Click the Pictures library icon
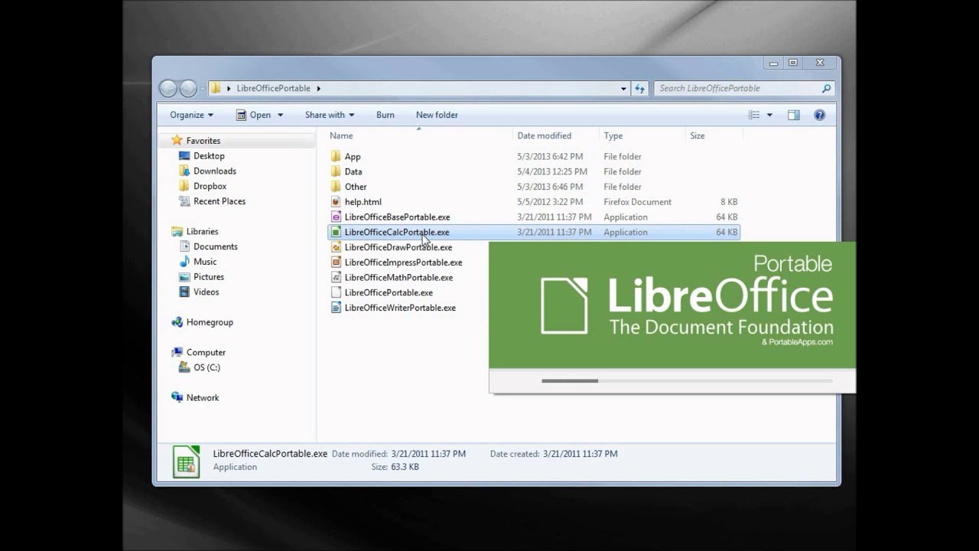Screen dimensions: 979x551 click(x=184, y=277)
